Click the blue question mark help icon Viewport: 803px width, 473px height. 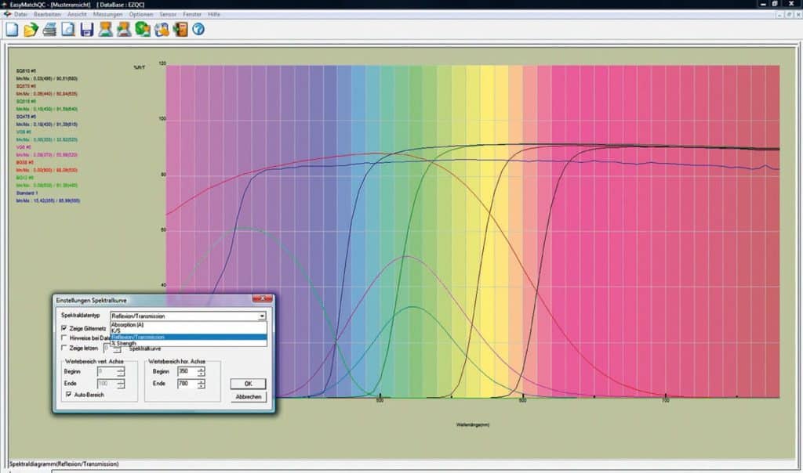coord(198,30)
